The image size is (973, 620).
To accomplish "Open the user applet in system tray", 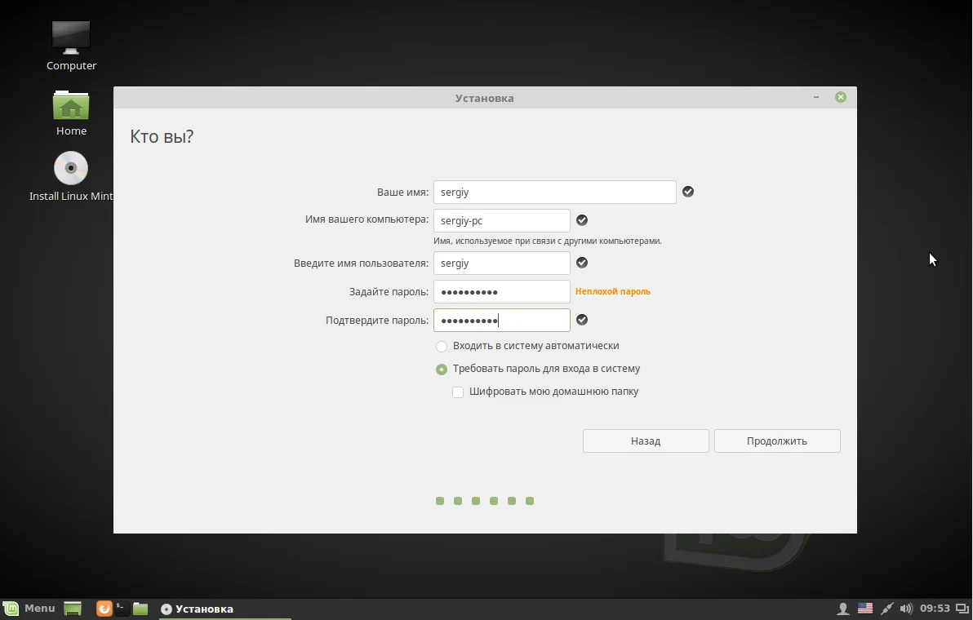I will [842, 609].
